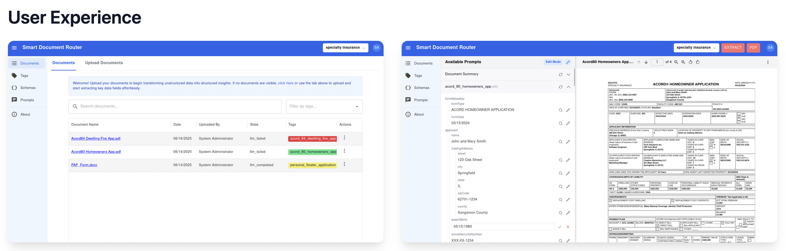Toggle the Full Pay checkbox in form
786x251 pixels.
(723, 223)
